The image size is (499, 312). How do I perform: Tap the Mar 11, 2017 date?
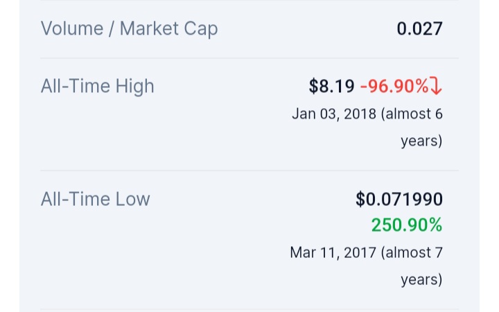[x=333, y=252]
